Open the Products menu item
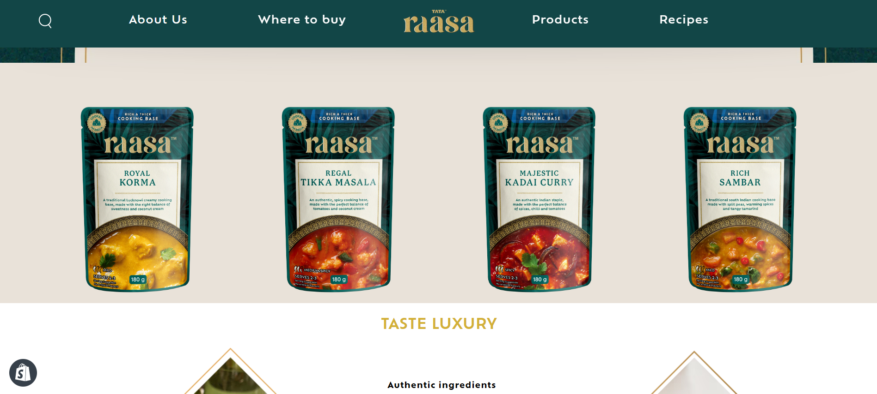 click(560, 19)
